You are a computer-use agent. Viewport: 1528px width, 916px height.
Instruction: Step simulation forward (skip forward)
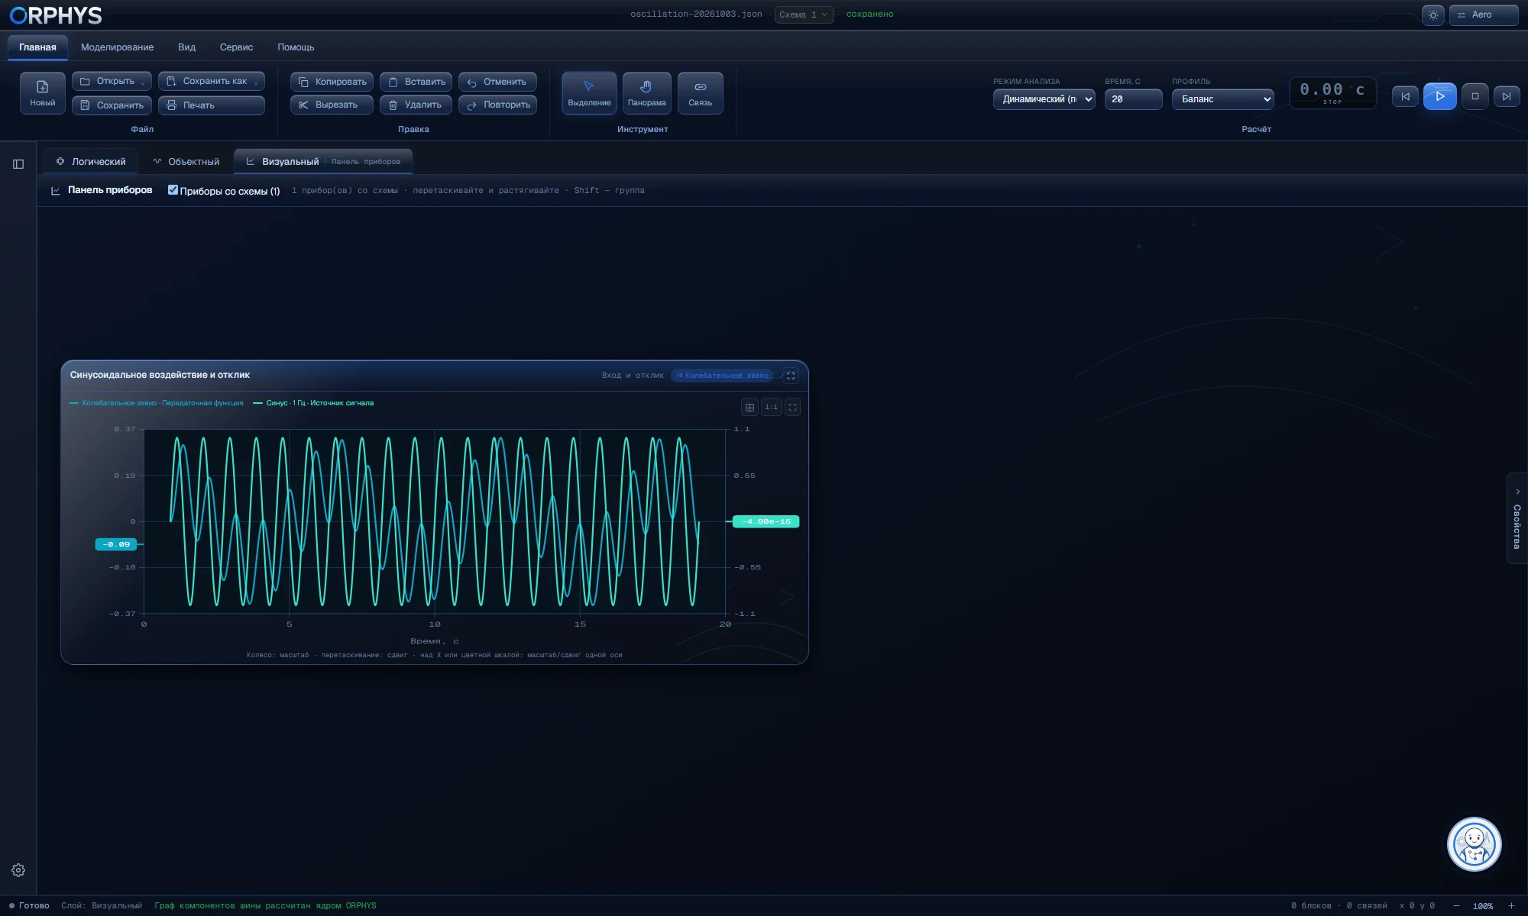1506,96
